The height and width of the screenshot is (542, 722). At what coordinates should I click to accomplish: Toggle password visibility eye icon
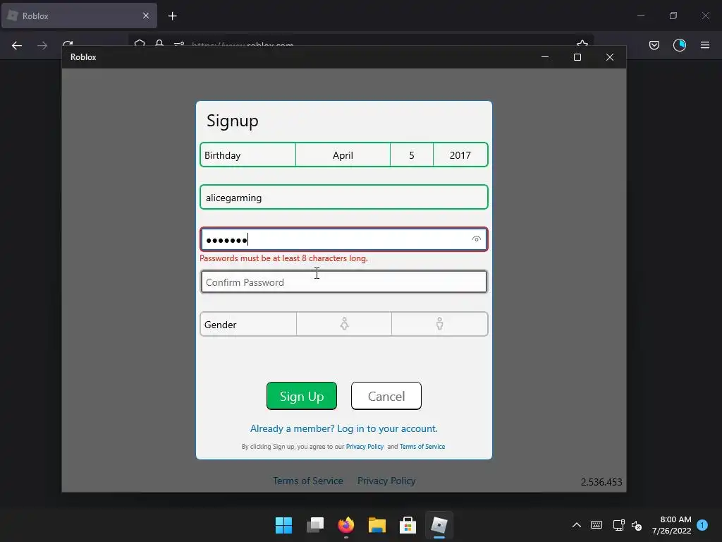click(476, 239)
